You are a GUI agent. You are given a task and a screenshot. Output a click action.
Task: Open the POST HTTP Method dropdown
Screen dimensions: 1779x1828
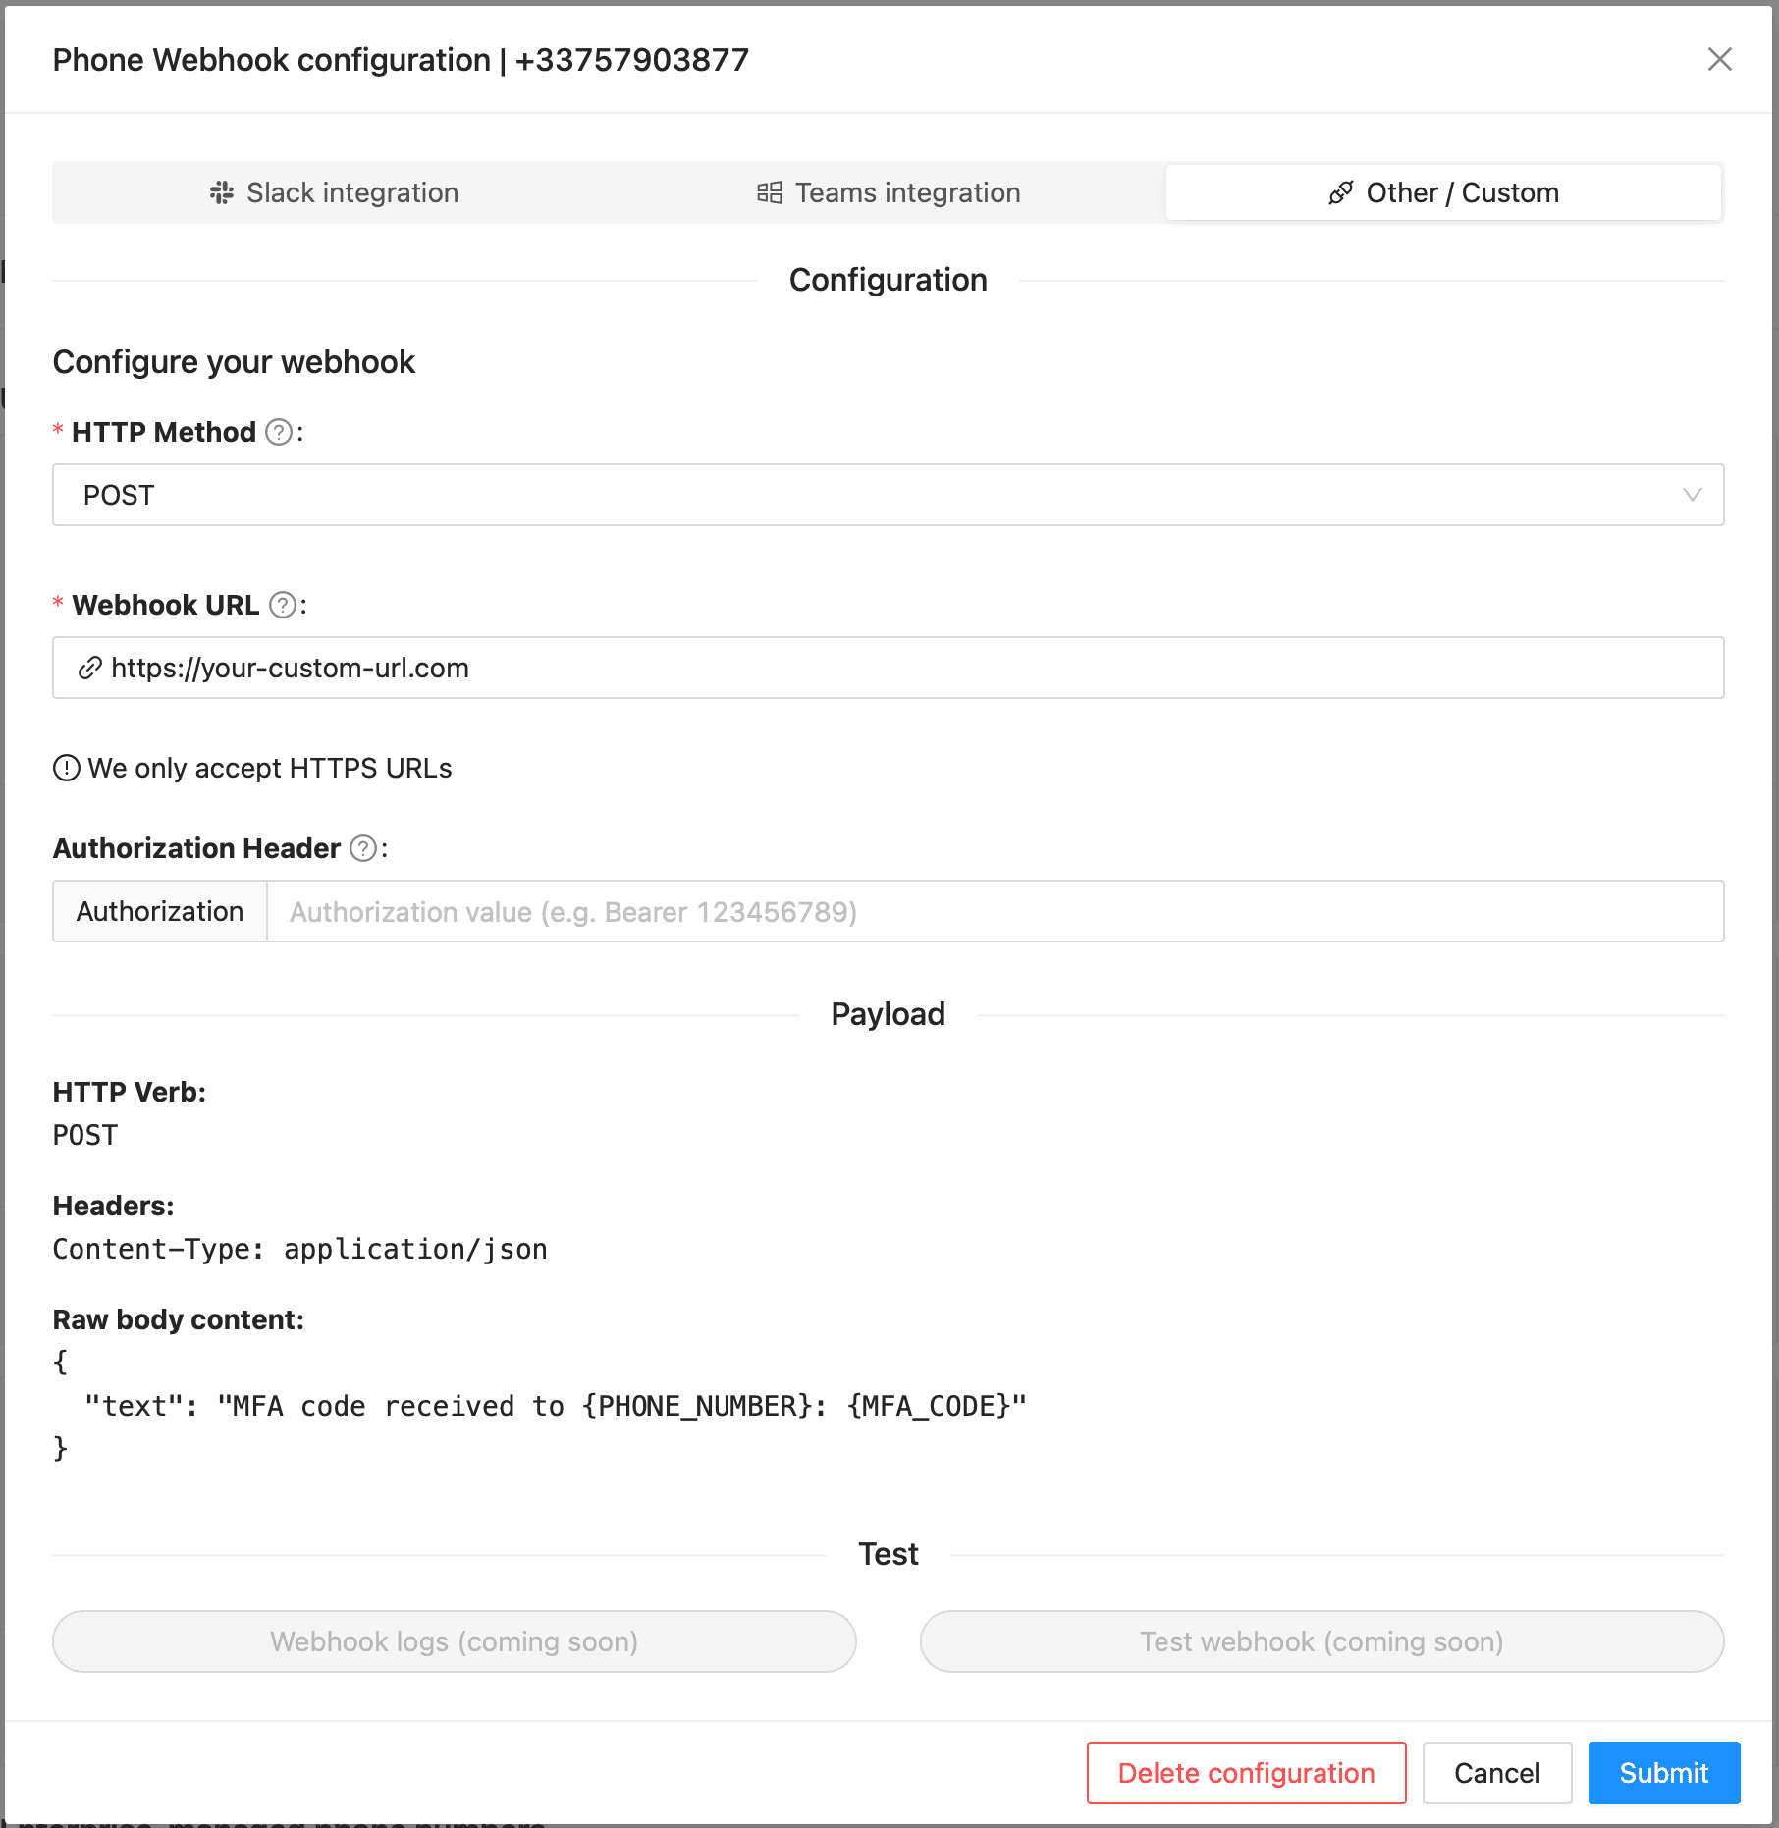click(x=884, y=495)
